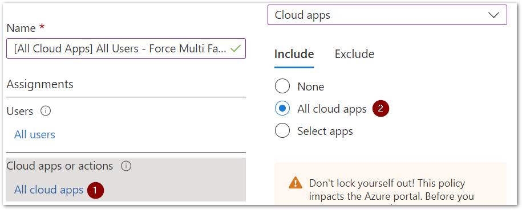Click the green checkmark in the Name field
The width and height of the screenshot is (522, 210).
[236, 49]
